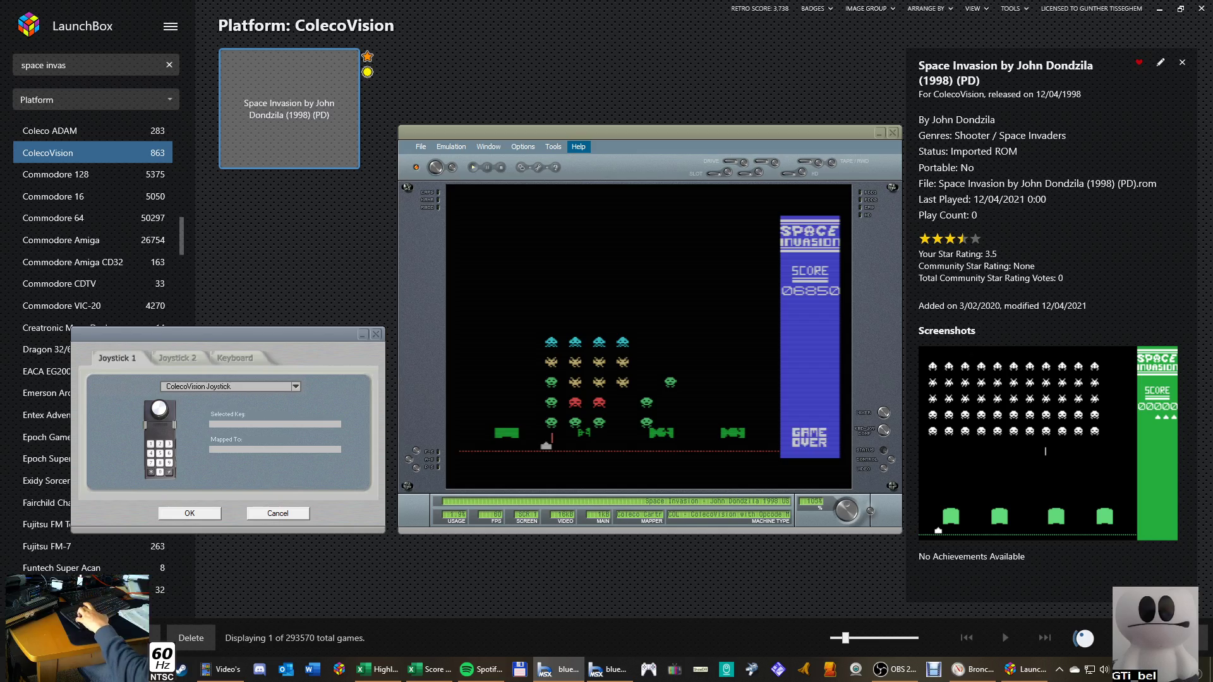Switch to the Joystick 2 tab
Viewport: 1213px width, 682px height.
177,358
